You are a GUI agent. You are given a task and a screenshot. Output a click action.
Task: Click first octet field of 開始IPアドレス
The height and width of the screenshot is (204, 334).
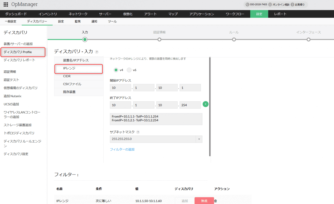(x=121, y=88)
